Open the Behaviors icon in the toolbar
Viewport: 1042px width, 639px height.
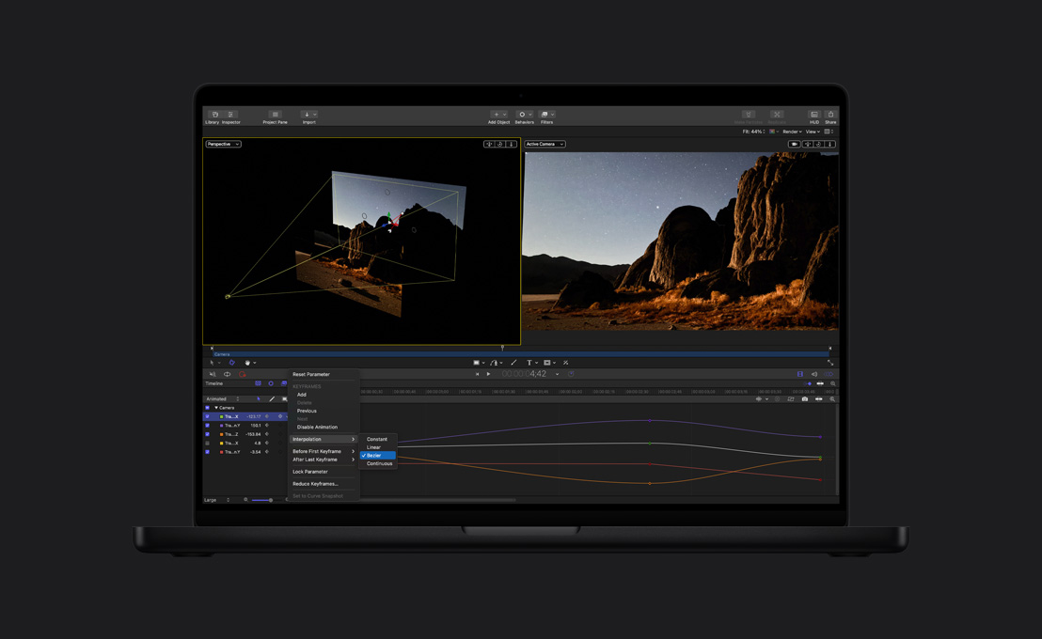pyautogui.click(x=524, y=114)
